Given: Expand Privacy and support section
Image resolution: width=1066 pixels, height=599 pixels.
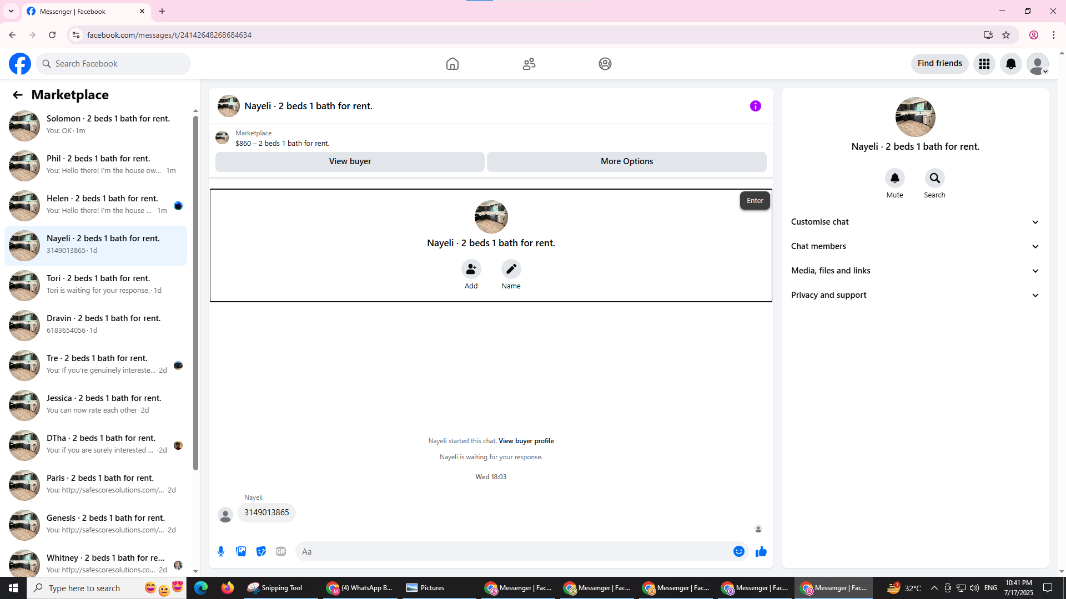Looking at the screenshot, I should click(915, 295).
